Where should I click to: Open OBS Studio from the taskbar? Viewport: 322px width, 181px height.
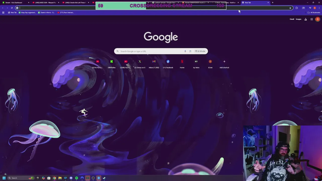(x=93, y=178)
